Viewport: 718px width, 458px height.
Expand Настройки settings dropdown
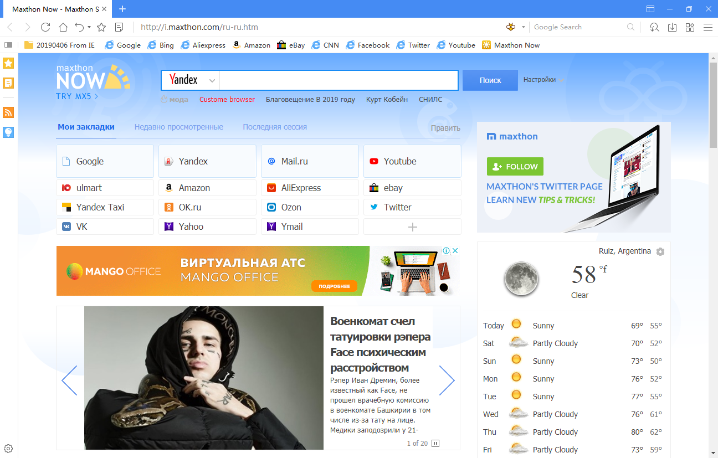[x=543, y=80]
